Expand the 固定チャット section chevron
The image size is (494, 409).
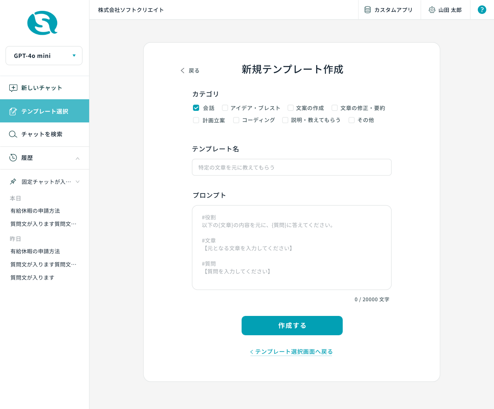(x=78, y=182)
